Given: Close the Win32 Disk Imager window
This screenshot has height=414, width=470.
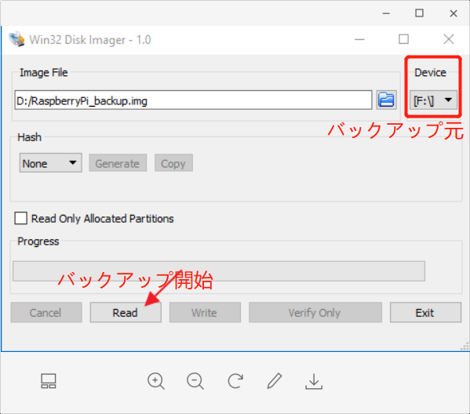Looking at the screenshot, I should (448, 39).
